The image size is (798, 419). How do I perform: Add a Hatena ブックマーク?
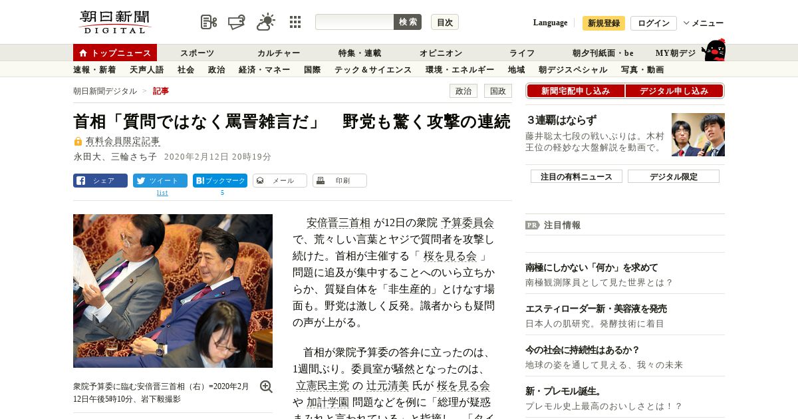pos(220,180)
